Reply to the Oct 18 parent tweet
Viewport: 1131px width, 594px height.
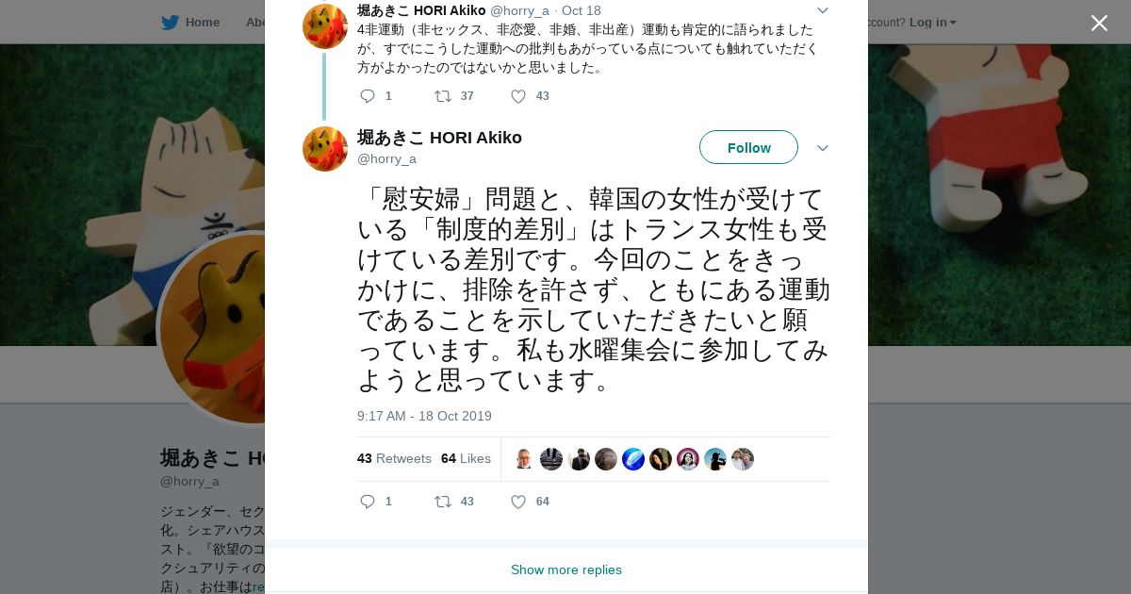click(x=368, y=96)
